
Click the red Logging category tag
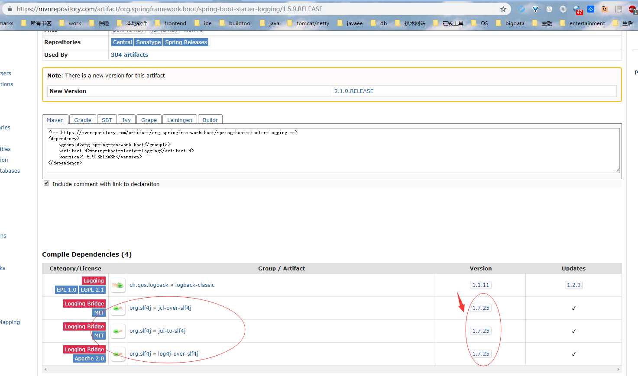point(94,281)
